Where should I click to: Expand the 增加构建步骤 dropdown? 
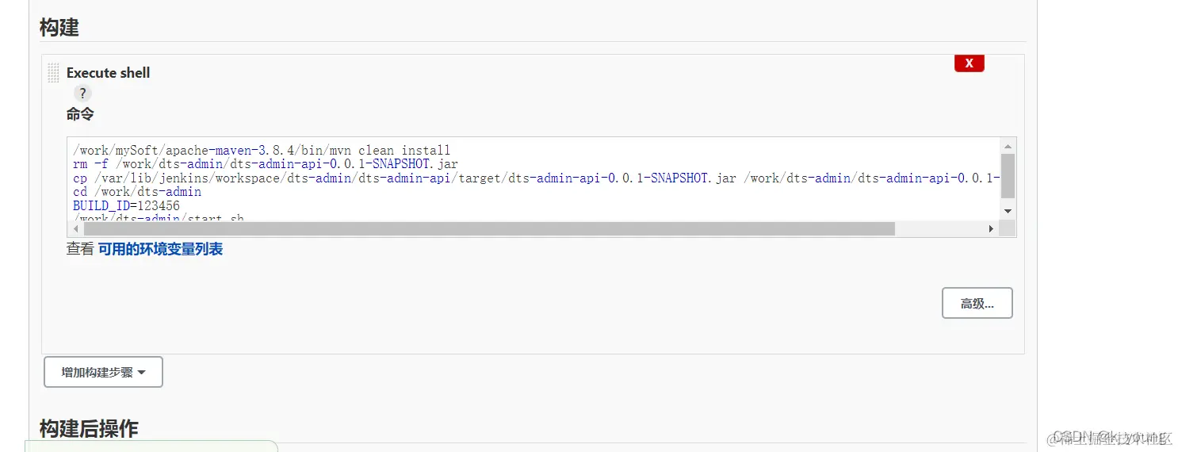103,372
